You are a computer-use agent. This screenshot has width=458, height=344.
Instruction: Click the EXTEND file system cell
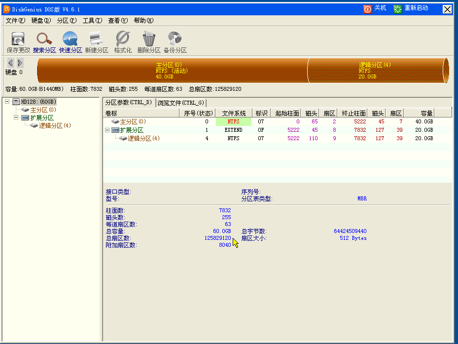click(x=234, y=130)
